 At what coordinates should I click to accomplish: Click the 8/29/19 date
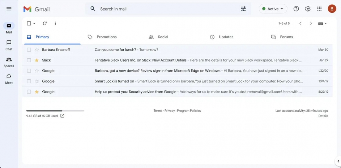click(323, 92)
